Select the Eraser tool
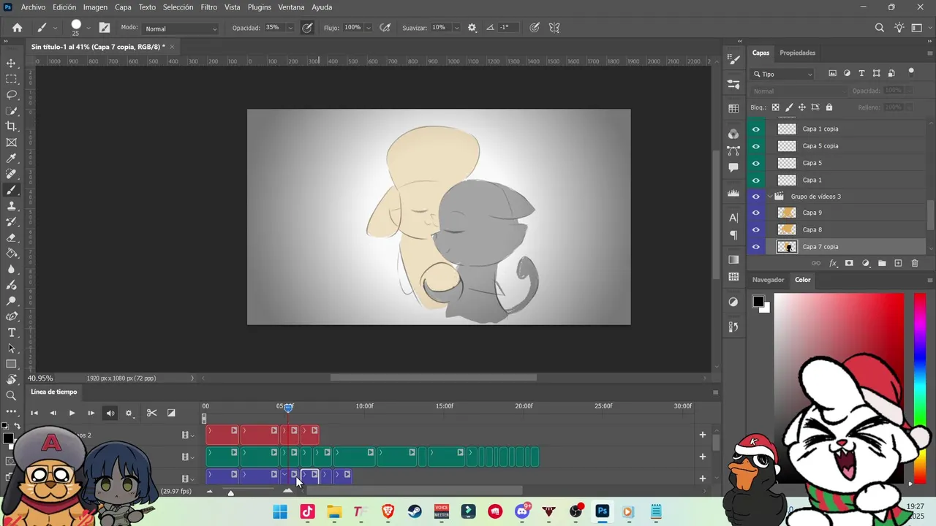Screen dimensions: 936x526 (x=12, y=237)
